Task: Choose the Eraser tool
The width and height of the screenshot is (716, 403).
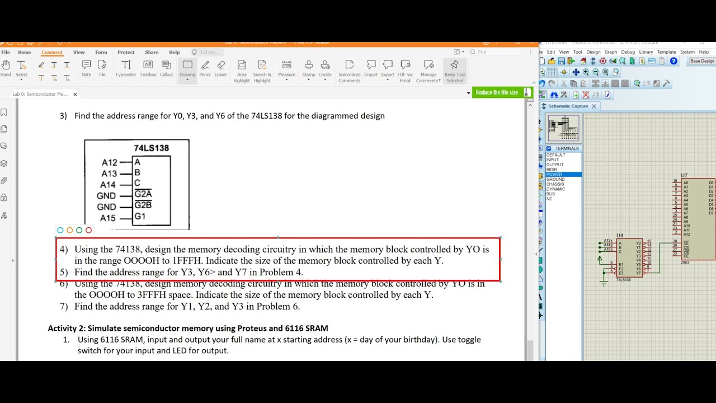Action: (221, 68)
